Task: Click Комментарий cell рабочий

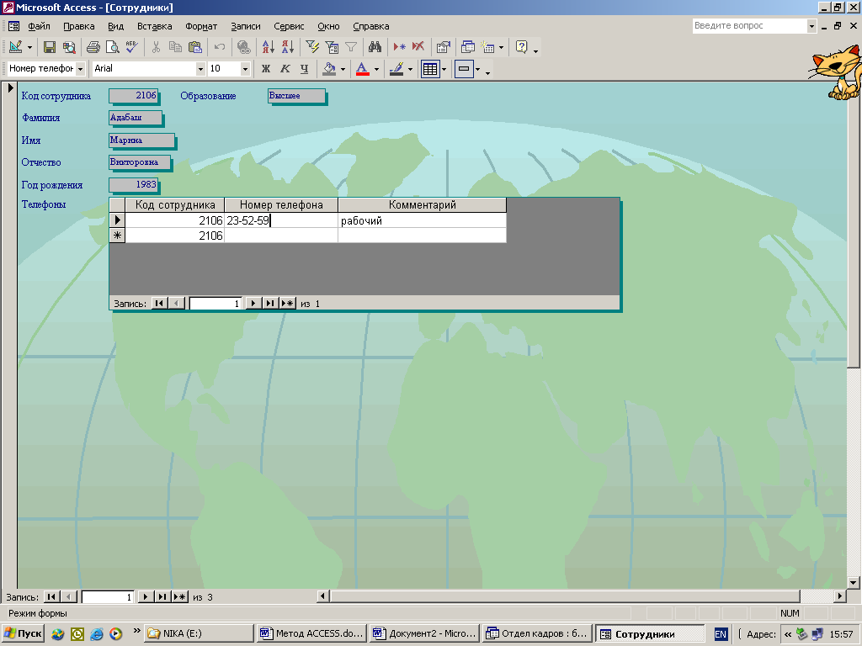Action: tap(422, 221)
